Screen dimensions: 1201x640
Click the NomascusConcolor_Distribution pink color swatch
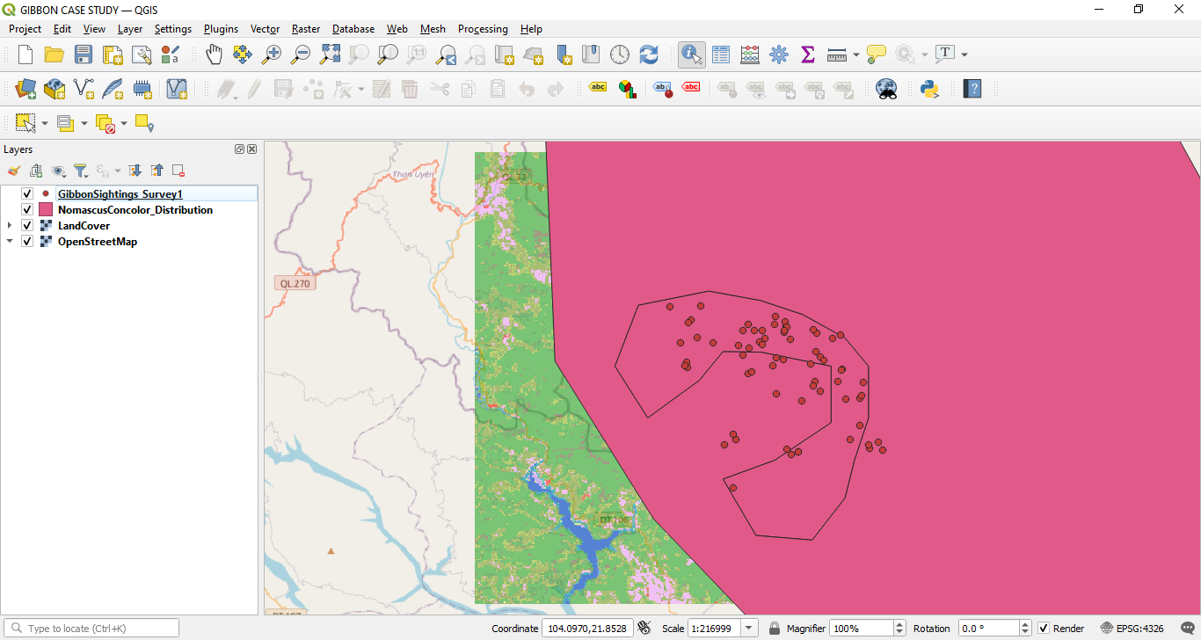coord(46,210)
